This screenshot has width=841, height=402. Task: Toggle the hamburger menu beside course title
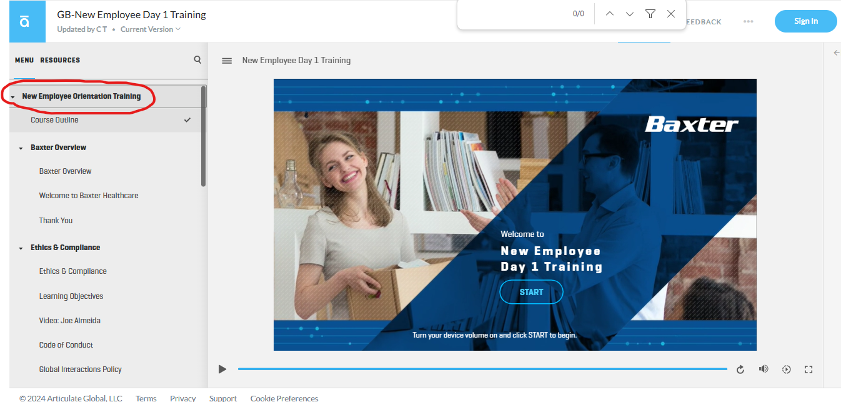tap(227, 61)
